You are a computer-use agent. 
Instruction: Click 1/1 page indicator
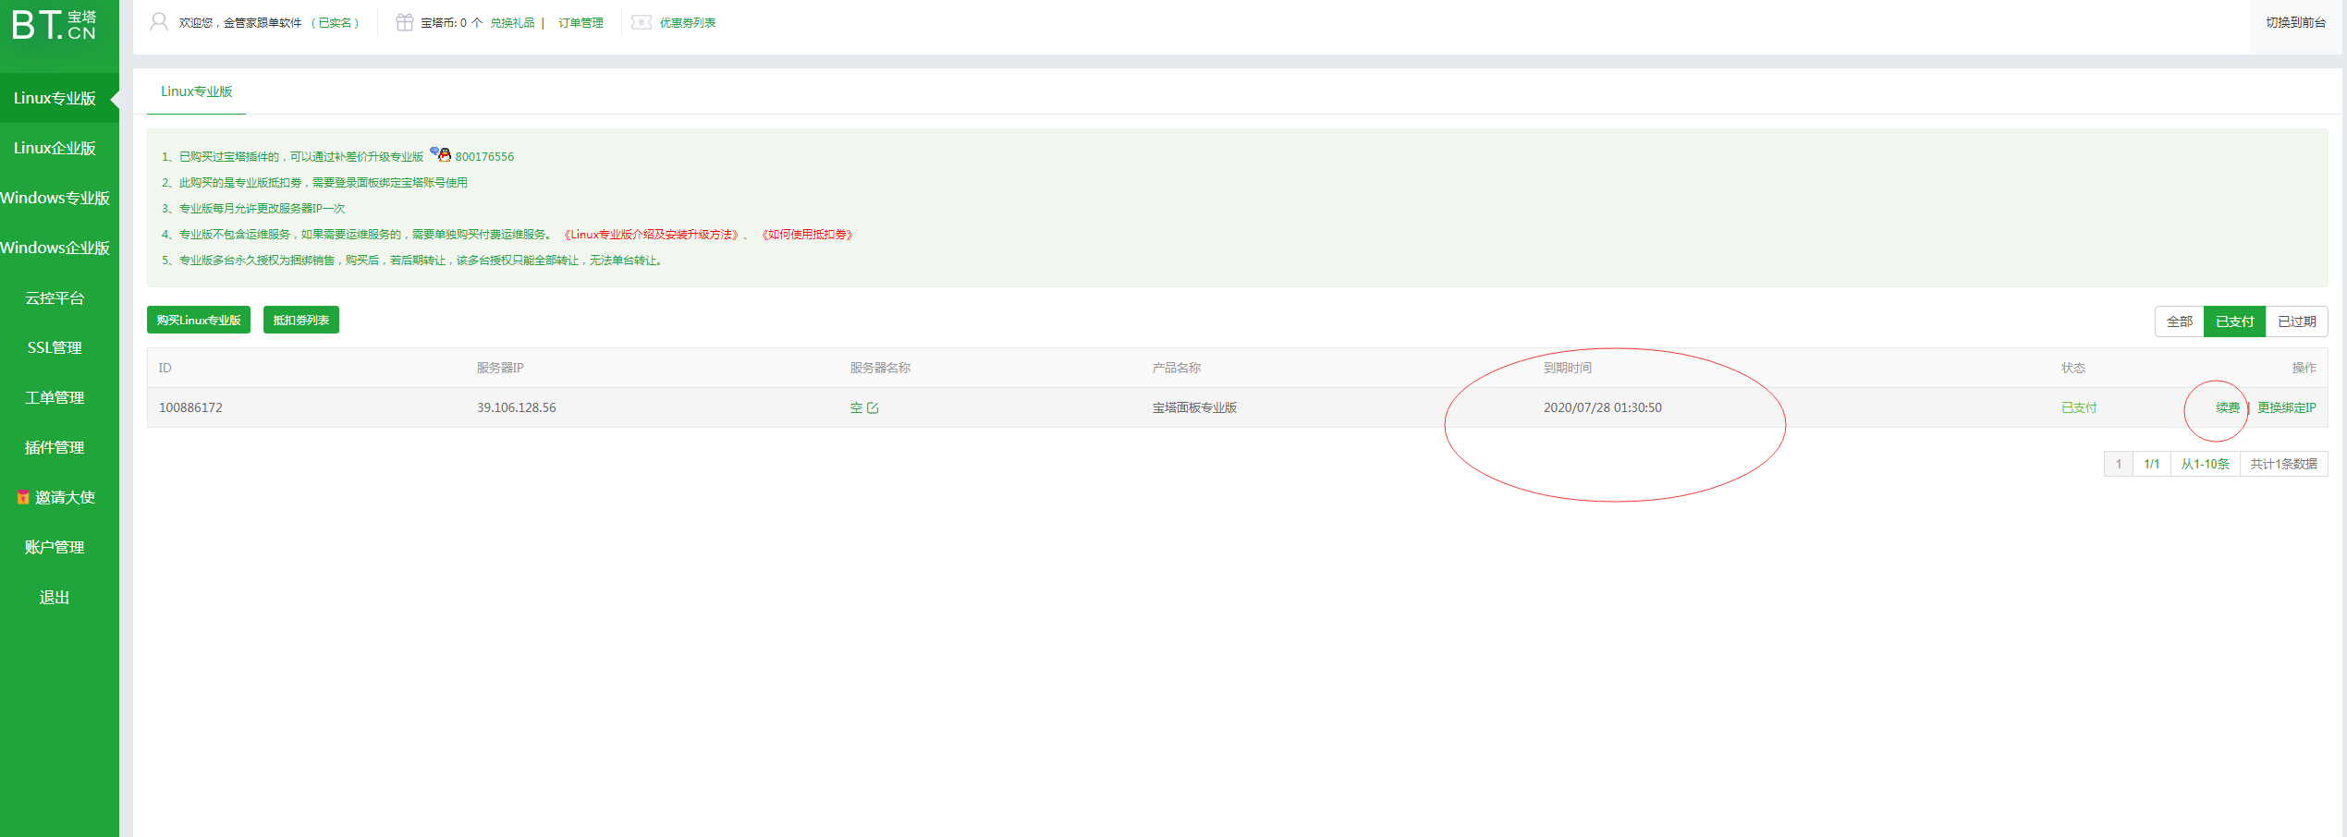click(x=2152, y=464)
